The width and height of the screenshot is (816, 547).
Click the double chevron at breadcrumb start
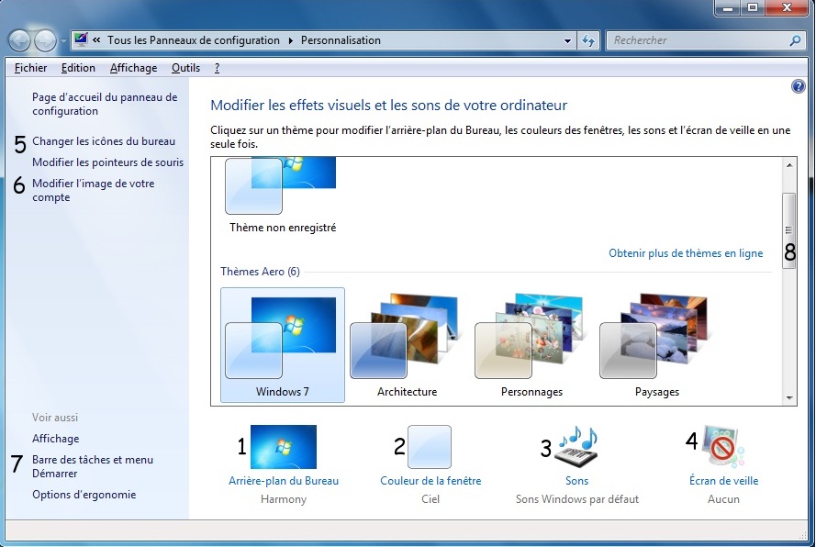pos(96,39)
